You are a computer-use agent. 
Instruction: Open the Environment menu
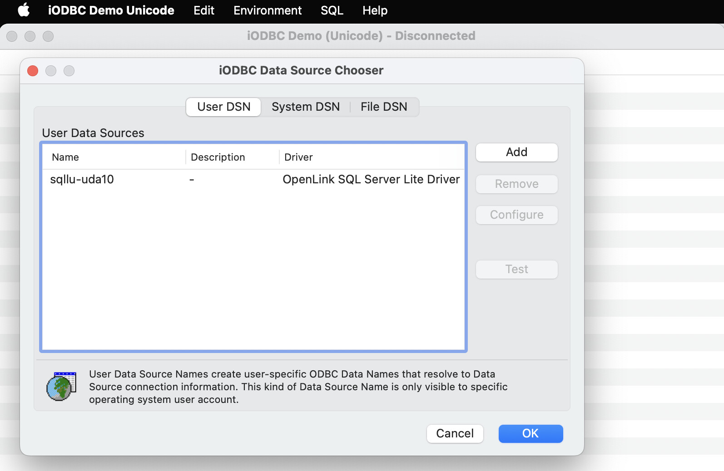point(267,10)
